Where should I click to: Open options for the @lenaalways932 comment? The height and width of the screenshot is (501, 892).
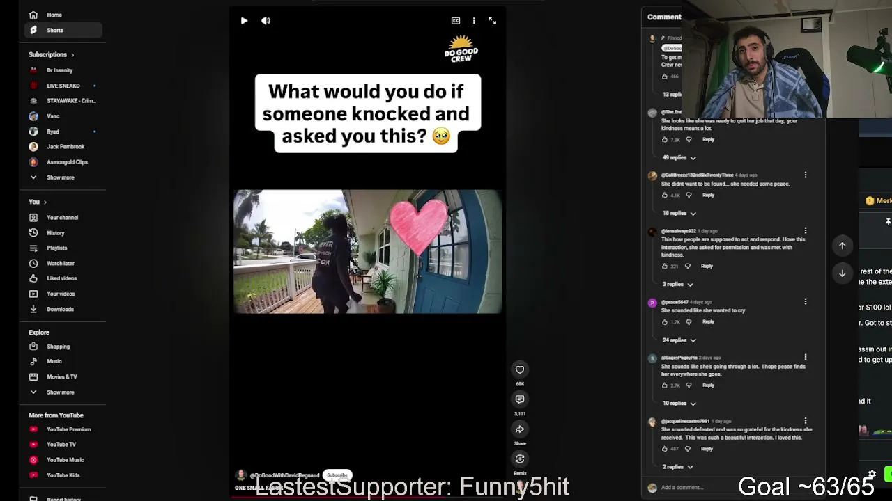(x=806, y=231)
